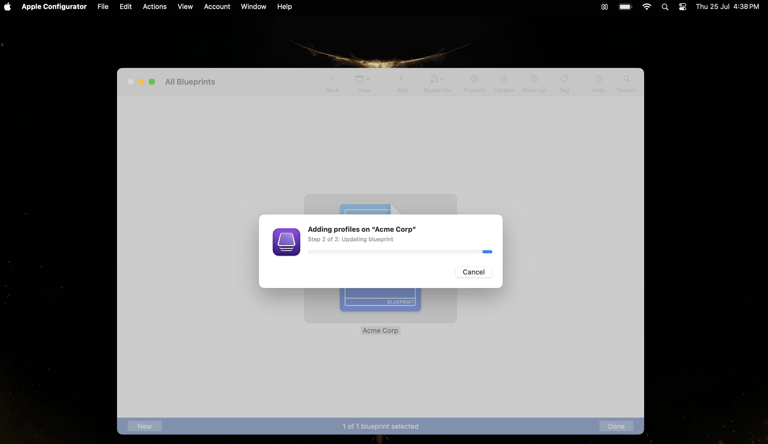Click the progress bar in dialog

400,251
